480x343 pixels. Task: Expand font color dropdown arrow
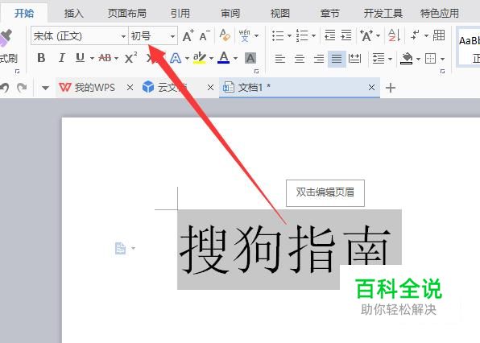(x=235, y=58)
